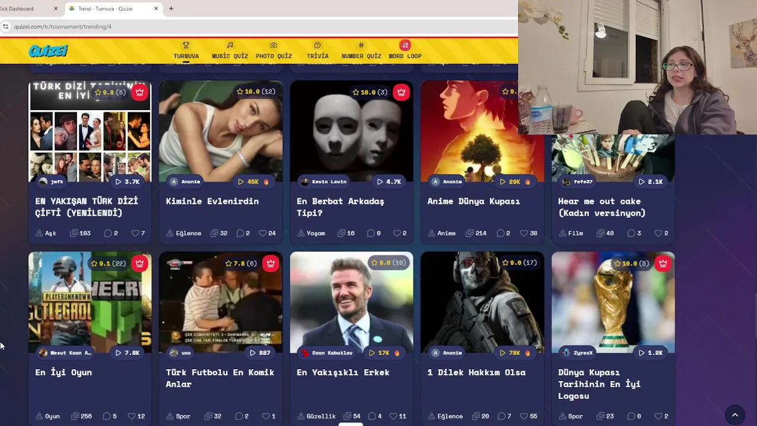
Task: Open comments on En İyi Oyun
Action: 109,416
